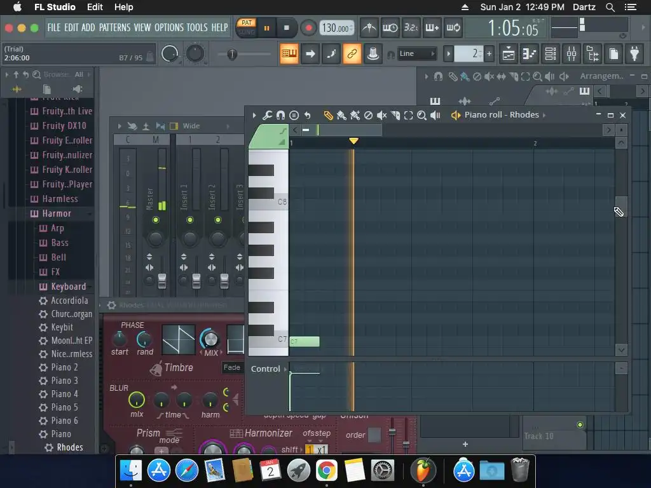This screenshot has height=488, width=651.
Task: Toggle PAT/SONG mode switch
Action: [247, 27]
